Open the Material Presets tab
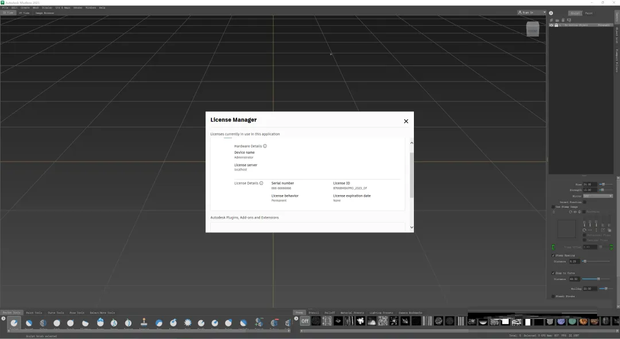The height and width of the screenshot is (339, 620). pyautogui.click(x=352, y=313)
